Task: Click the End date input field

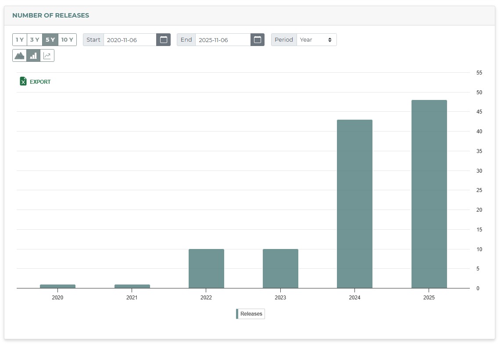Action: (x=223, y=40)
